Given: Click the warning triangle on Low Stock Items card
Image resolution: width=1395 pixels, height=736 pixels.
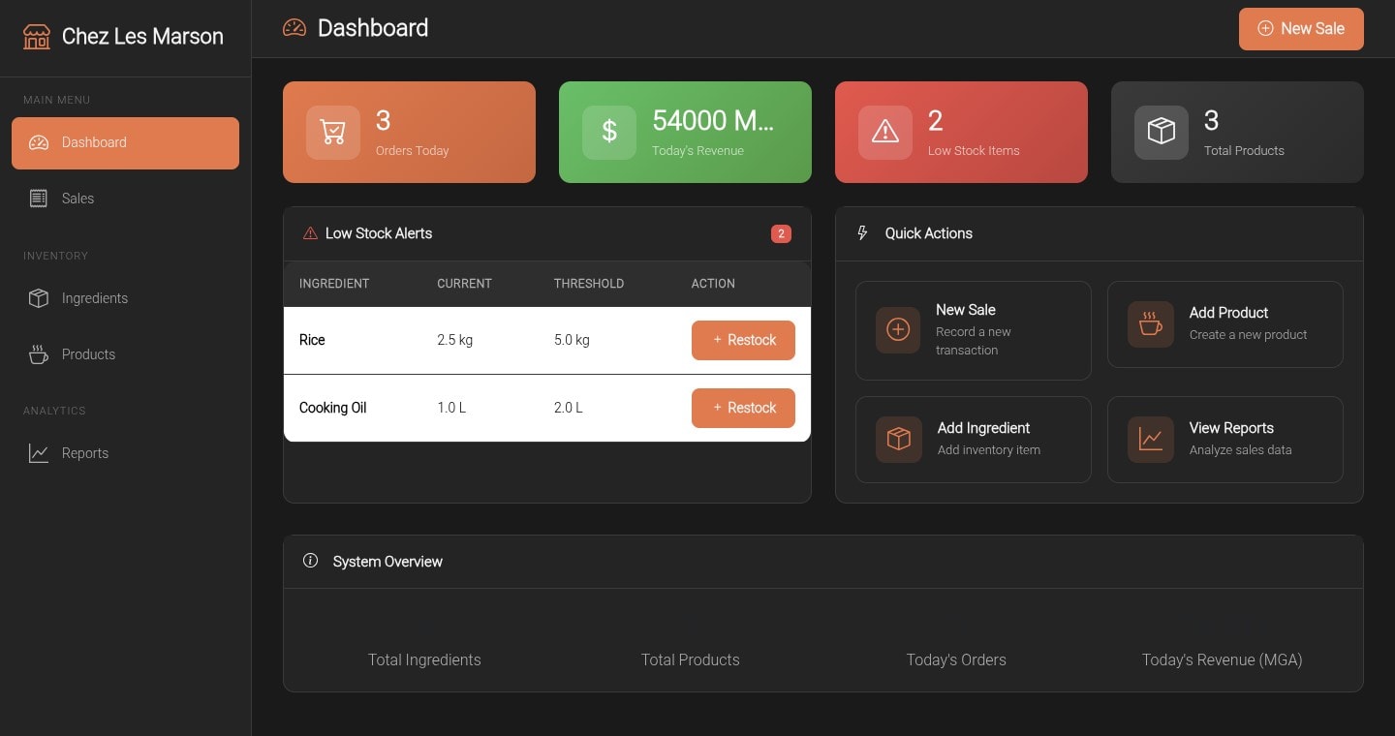Looking at the screenshot, I should 885,133.
